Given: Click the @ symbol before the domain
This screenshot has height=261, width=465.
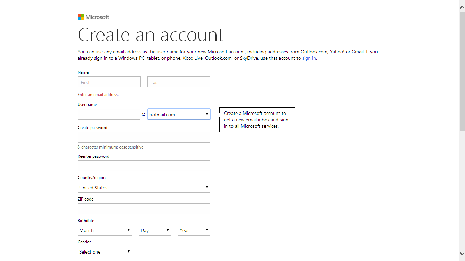Looking at the screenshot, I should 144,115.
